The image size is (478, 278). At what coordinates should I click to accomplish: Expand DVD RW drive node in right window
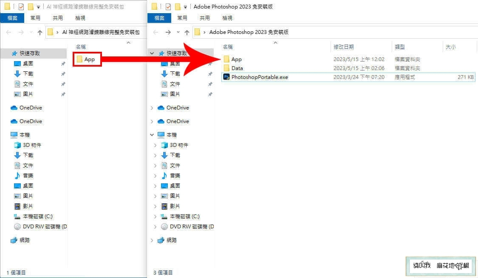click(x=155, y=227)
